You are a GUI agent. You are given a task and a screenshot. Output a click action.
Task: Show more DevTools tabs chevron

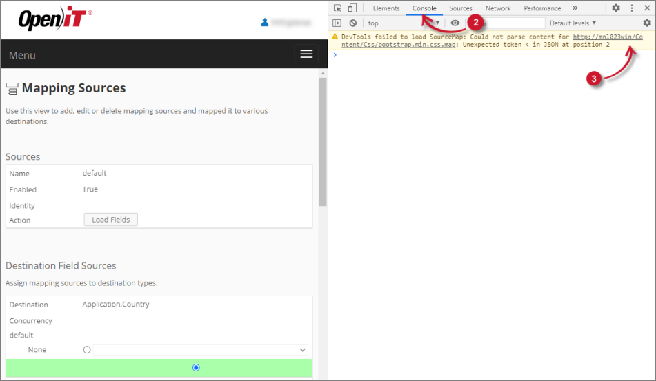pos(575,8)
